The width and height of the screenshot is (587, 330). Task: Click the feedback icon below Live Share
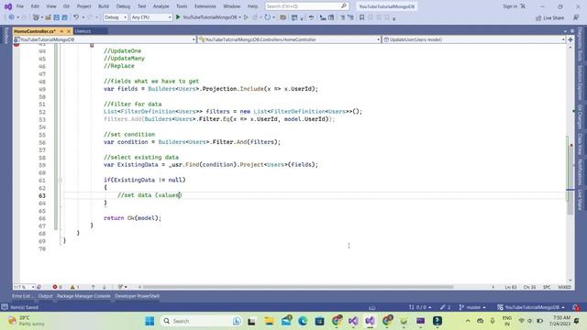pos(576,17)
